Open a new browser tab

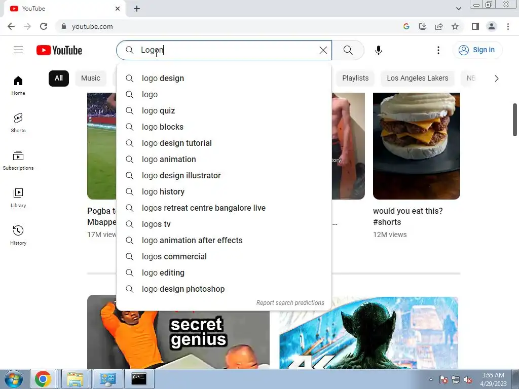[137, 9]
